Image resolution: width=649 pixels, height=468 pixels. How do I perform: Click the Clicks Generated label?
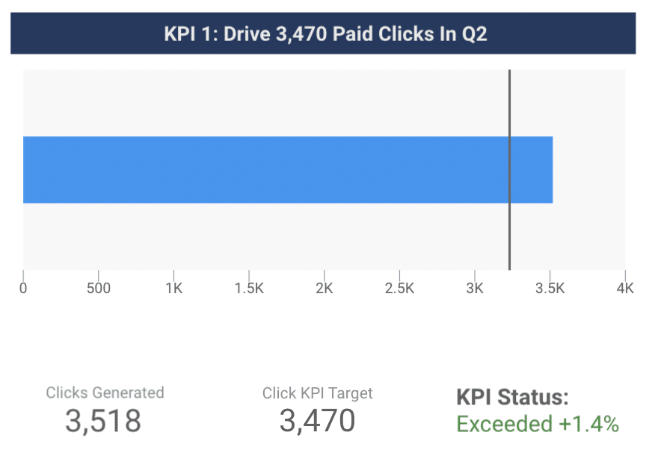click(x=105, y=392)
